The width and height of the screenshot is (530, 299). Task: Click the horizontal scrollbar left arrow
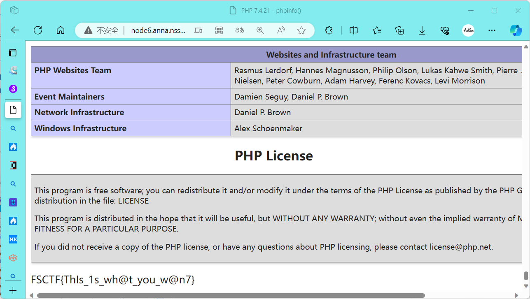31,295
